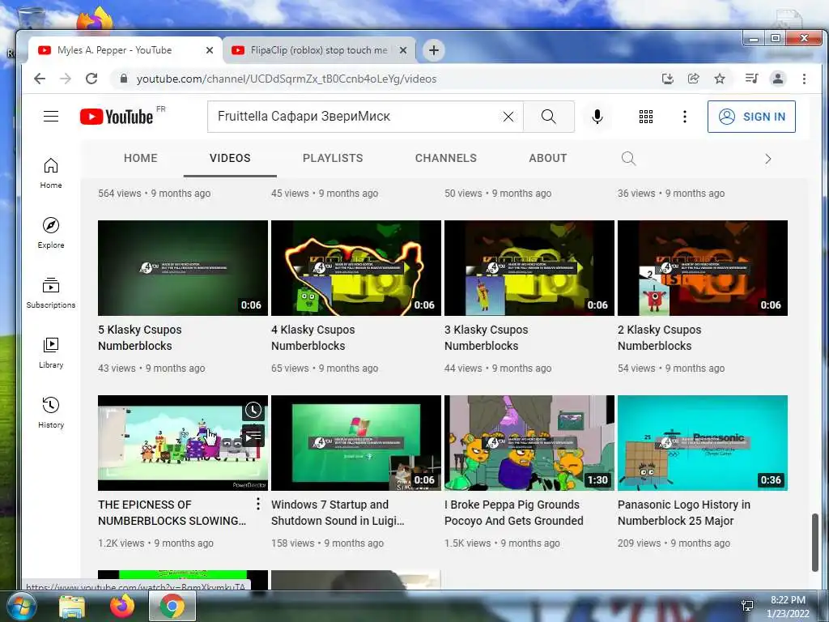
Task: Open channel VIDEOS tab
Action: click(230, 158)
